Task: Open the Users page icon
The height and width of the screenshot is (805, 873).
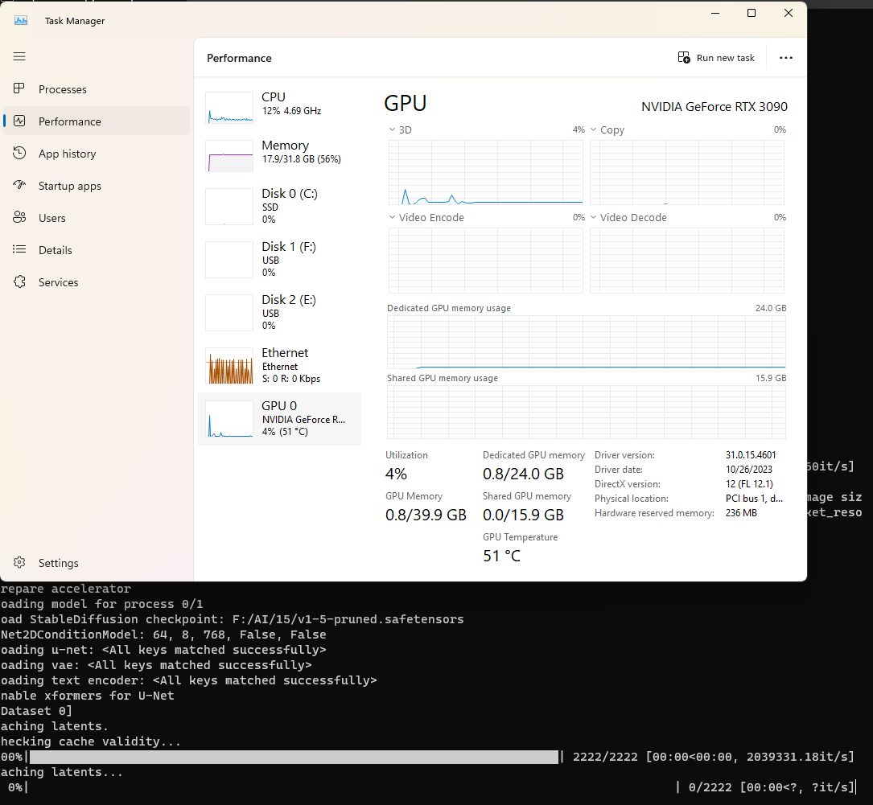Action: (x=20, y=218)
